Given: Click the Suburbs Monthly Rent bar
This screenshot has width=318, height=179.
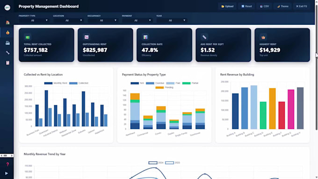Looking at the screenshot, I should [x=83, y=109].
